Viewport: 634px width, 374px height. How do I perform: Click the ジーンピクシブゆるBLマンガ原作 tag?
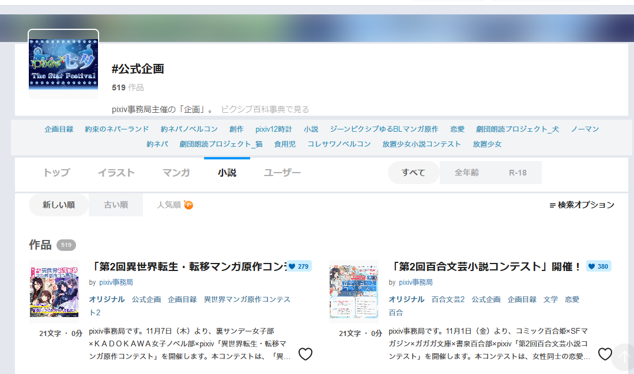[384, 129]
